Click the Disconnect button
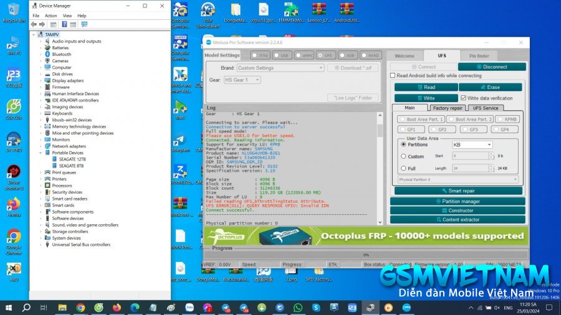This screenshot has height=315, width=561. [492, 67]
